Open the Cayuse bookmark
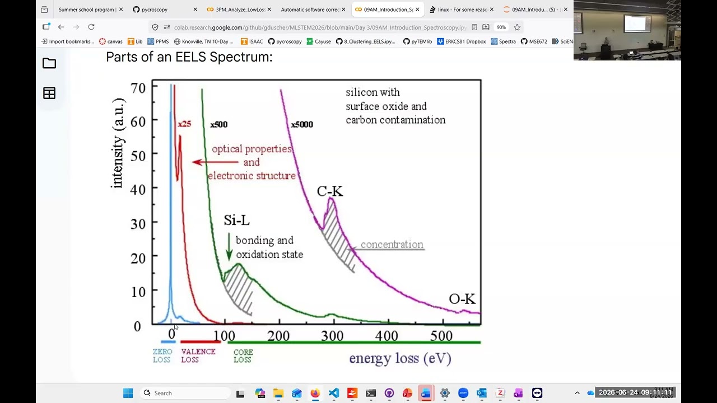Image resolution: width=717 pixels, height=403 pixels. point(318,41)
